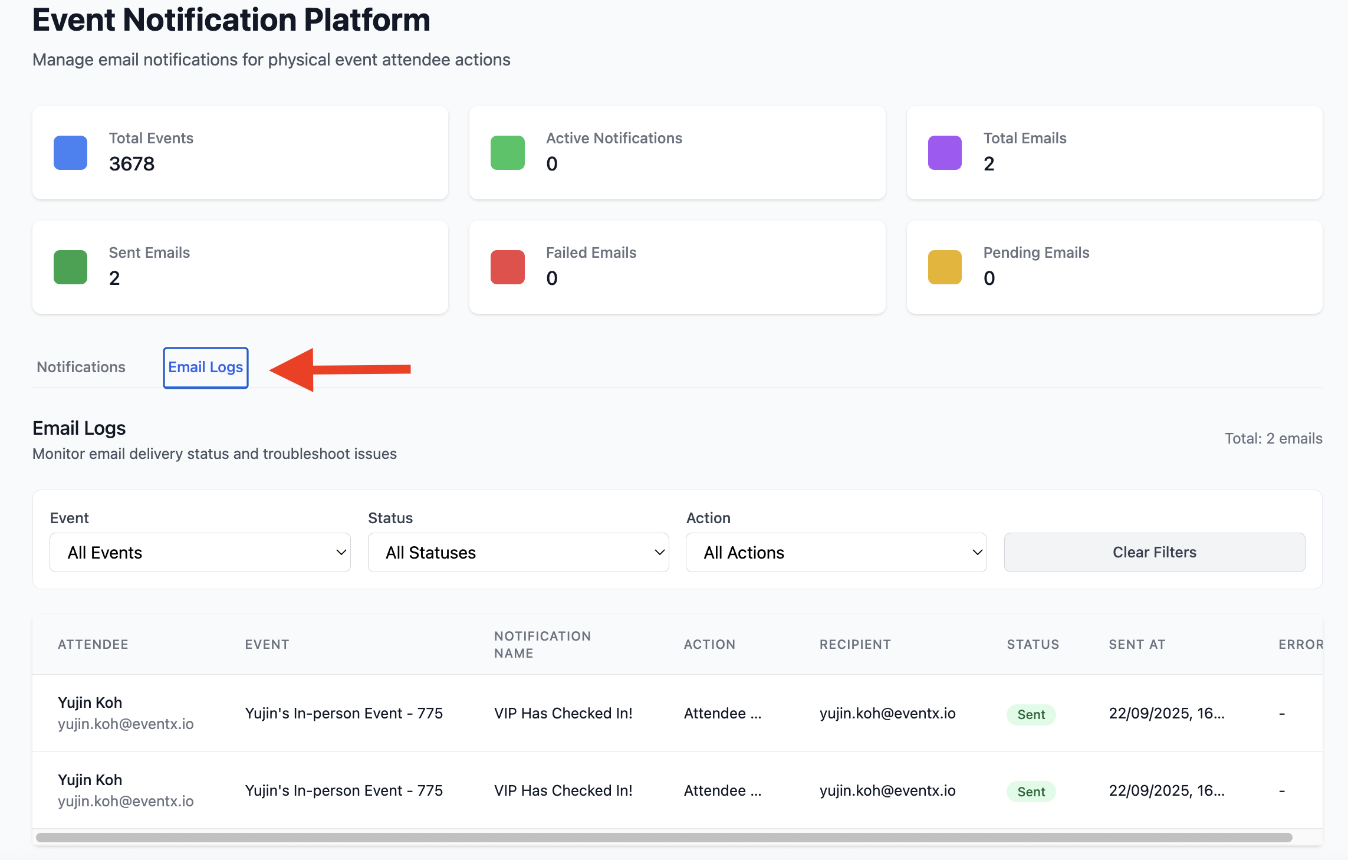Click the green Active Notifications icon

[x=507, y=153]
